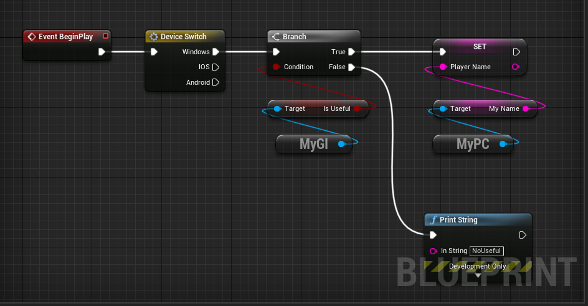
Task: Click the MyGI variable output pin
Action: pyautogui.click(x=341, y=144)
